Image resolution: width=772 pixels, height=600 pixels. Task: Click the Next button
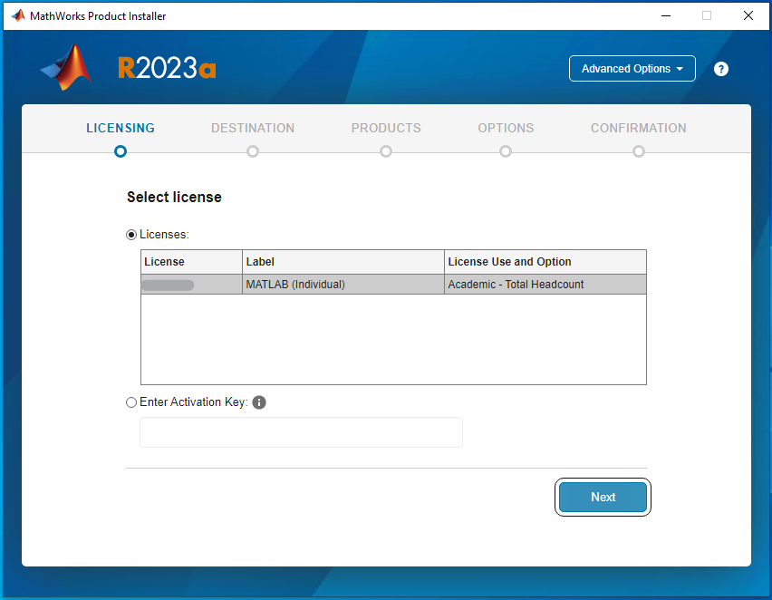[603, 497]
